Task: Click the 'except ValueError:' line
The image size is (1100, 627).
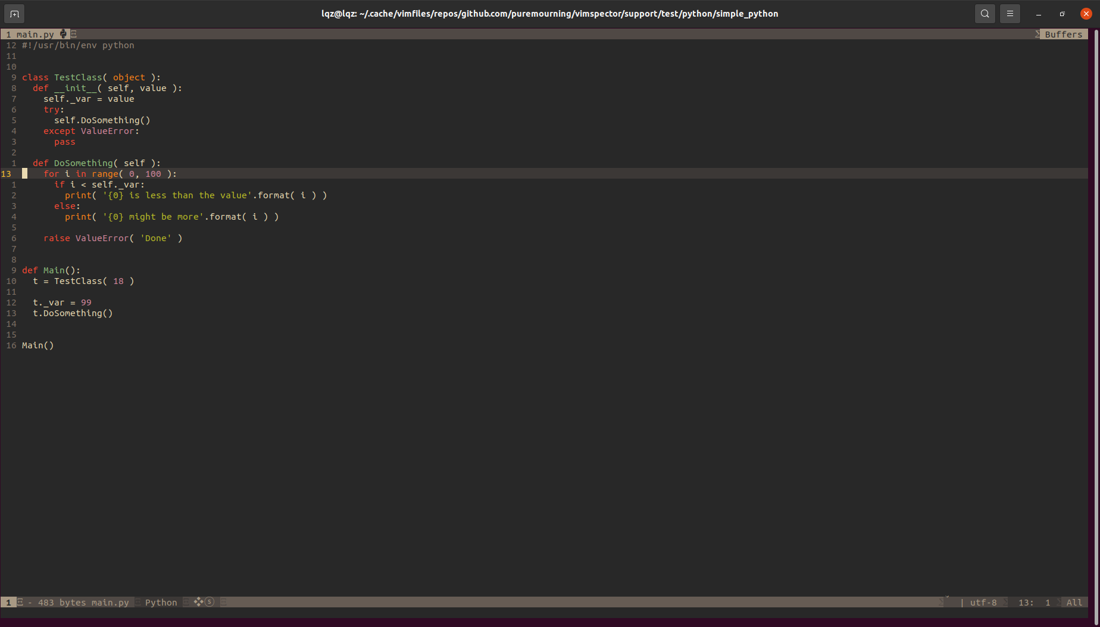Action: [x=91, y=131]
